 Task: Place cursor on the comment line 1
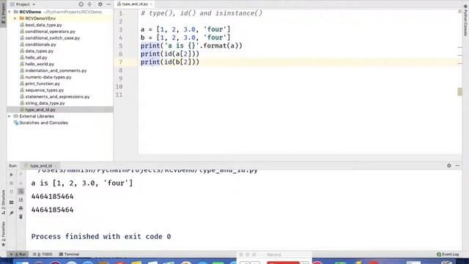click(202, 13)
